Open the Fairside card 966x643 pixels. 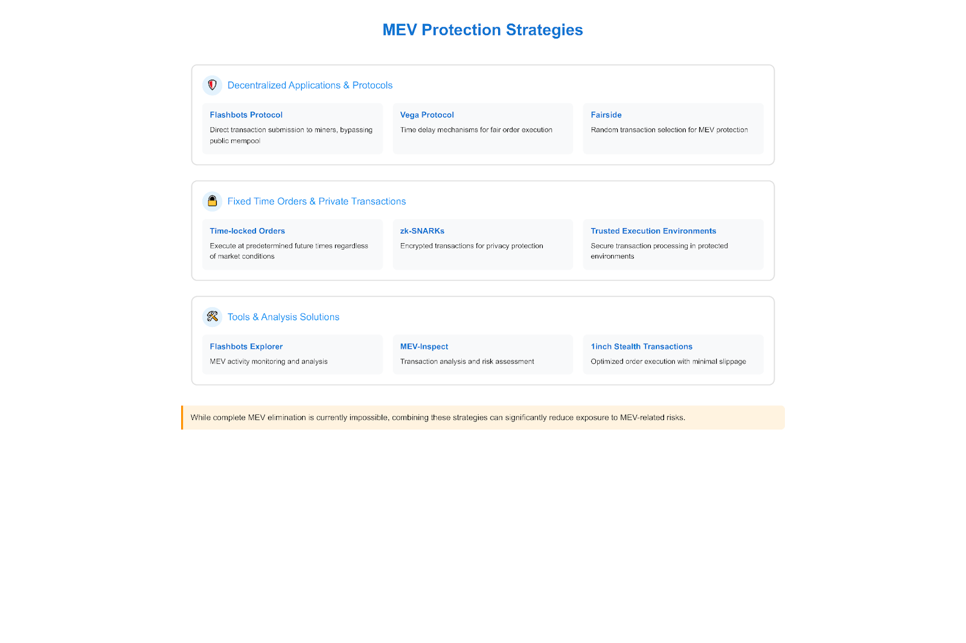pyautogui.click(x=673, y=128)
